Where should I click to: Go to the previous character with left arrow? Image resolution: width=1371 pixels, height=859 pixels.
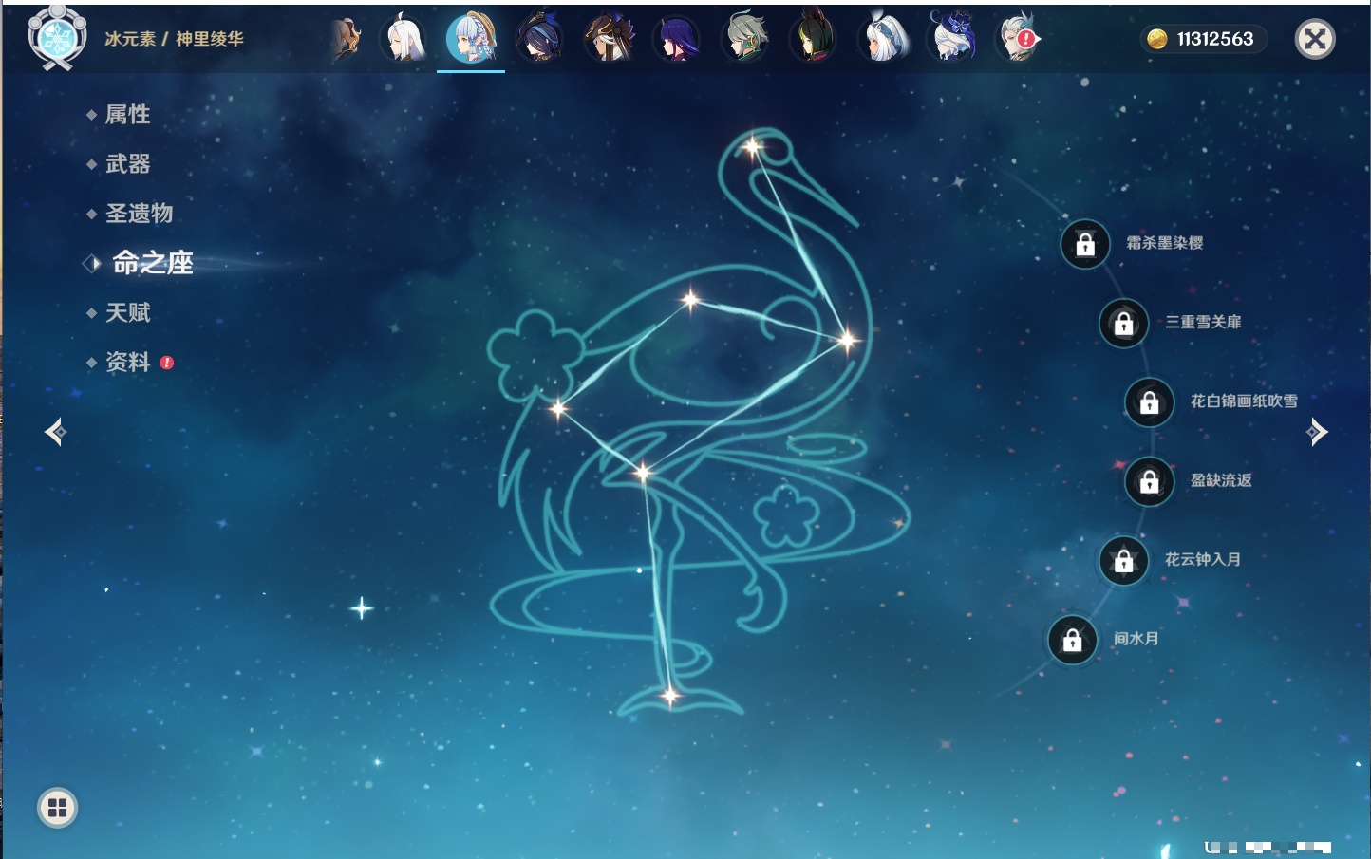tap(55, 432)
